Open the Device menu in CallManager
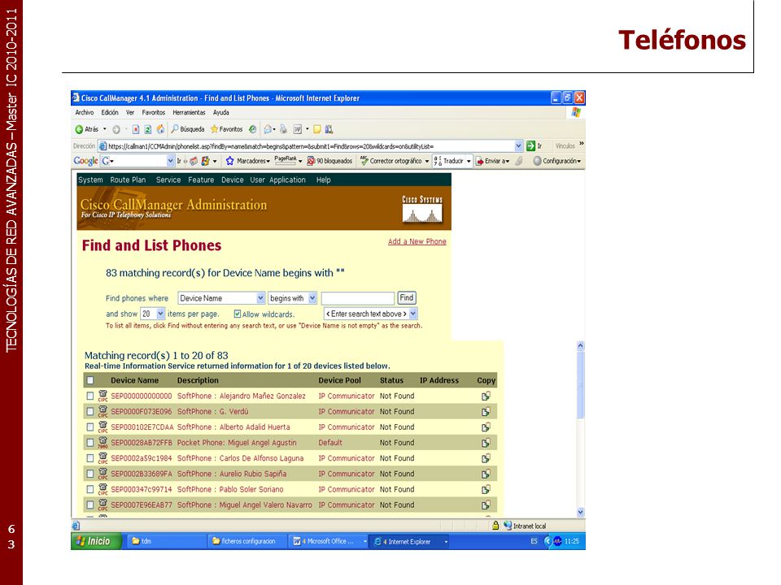The height and width of the screenshot is (585, 781). point(233,180)
